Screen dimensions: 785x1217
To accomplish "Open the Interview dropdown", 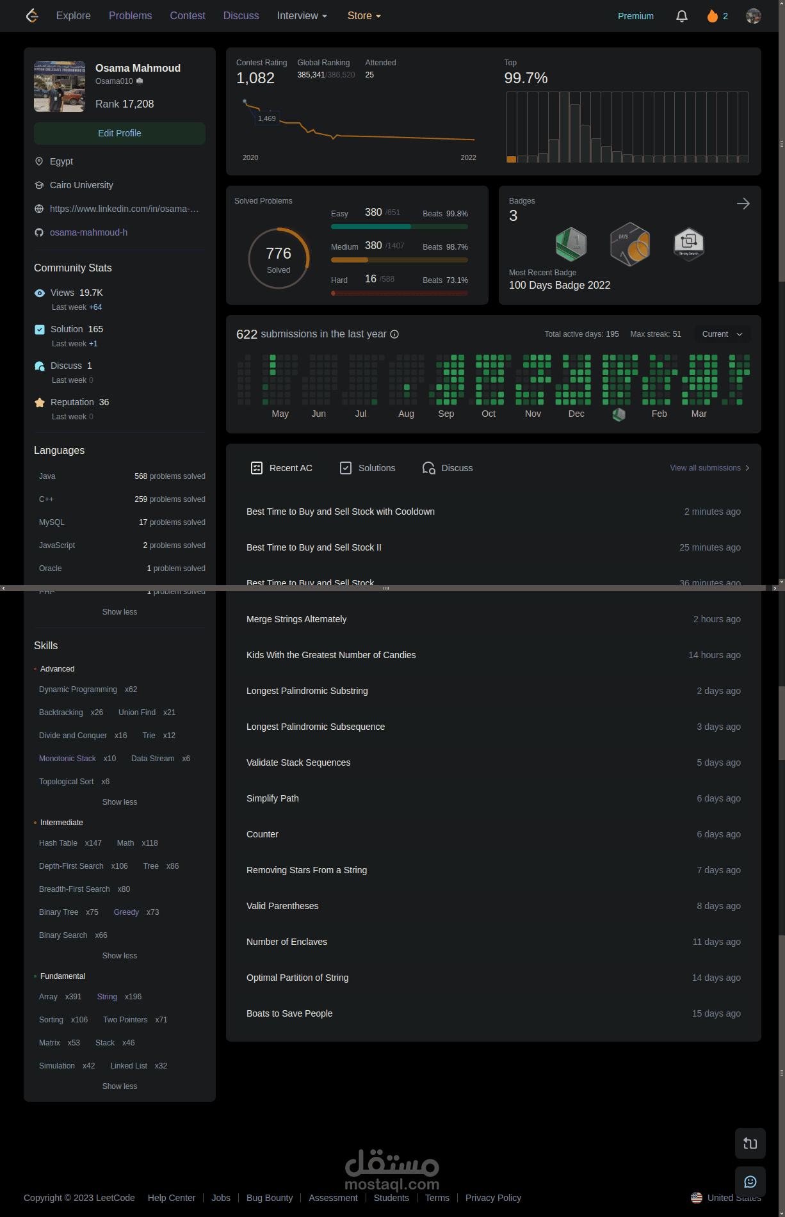I will coord(302,16).
